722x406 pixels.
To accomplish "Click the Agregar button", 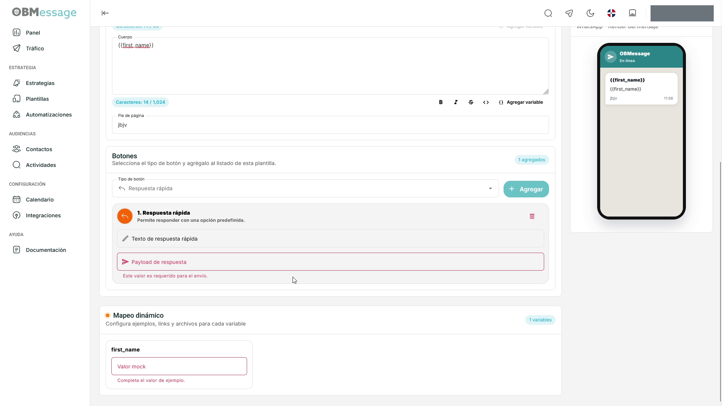I will click(x=526, y=189).
